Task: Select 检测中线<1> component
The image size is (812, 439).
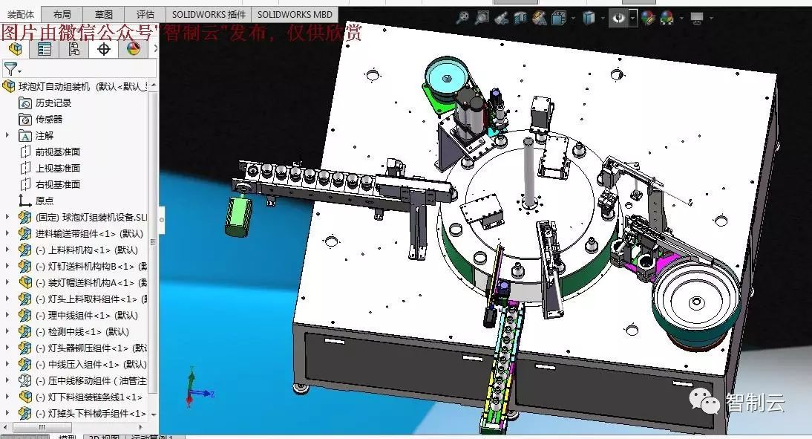Action: click(x=74, y=332)
